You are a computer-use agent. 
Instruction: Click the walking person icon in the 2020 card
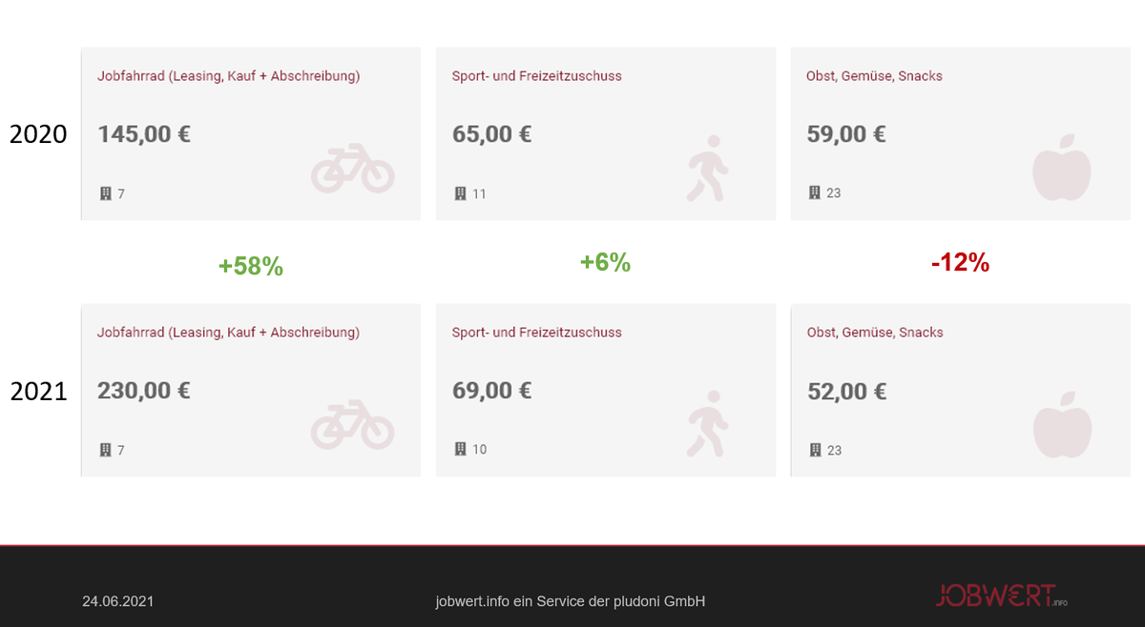click(707, 169)
